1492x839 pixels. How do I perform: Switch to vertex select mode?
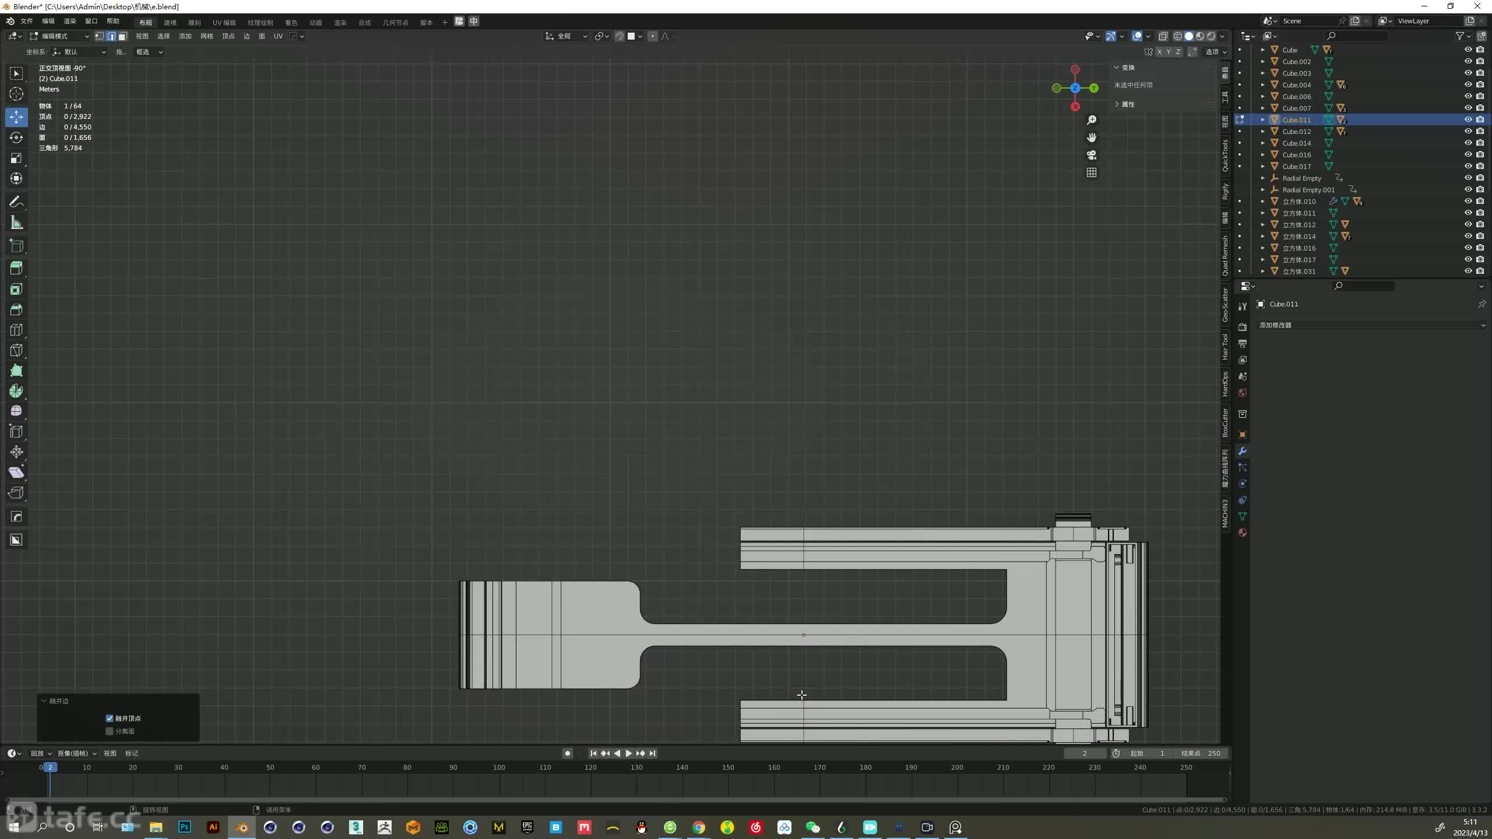pos(100,36)
